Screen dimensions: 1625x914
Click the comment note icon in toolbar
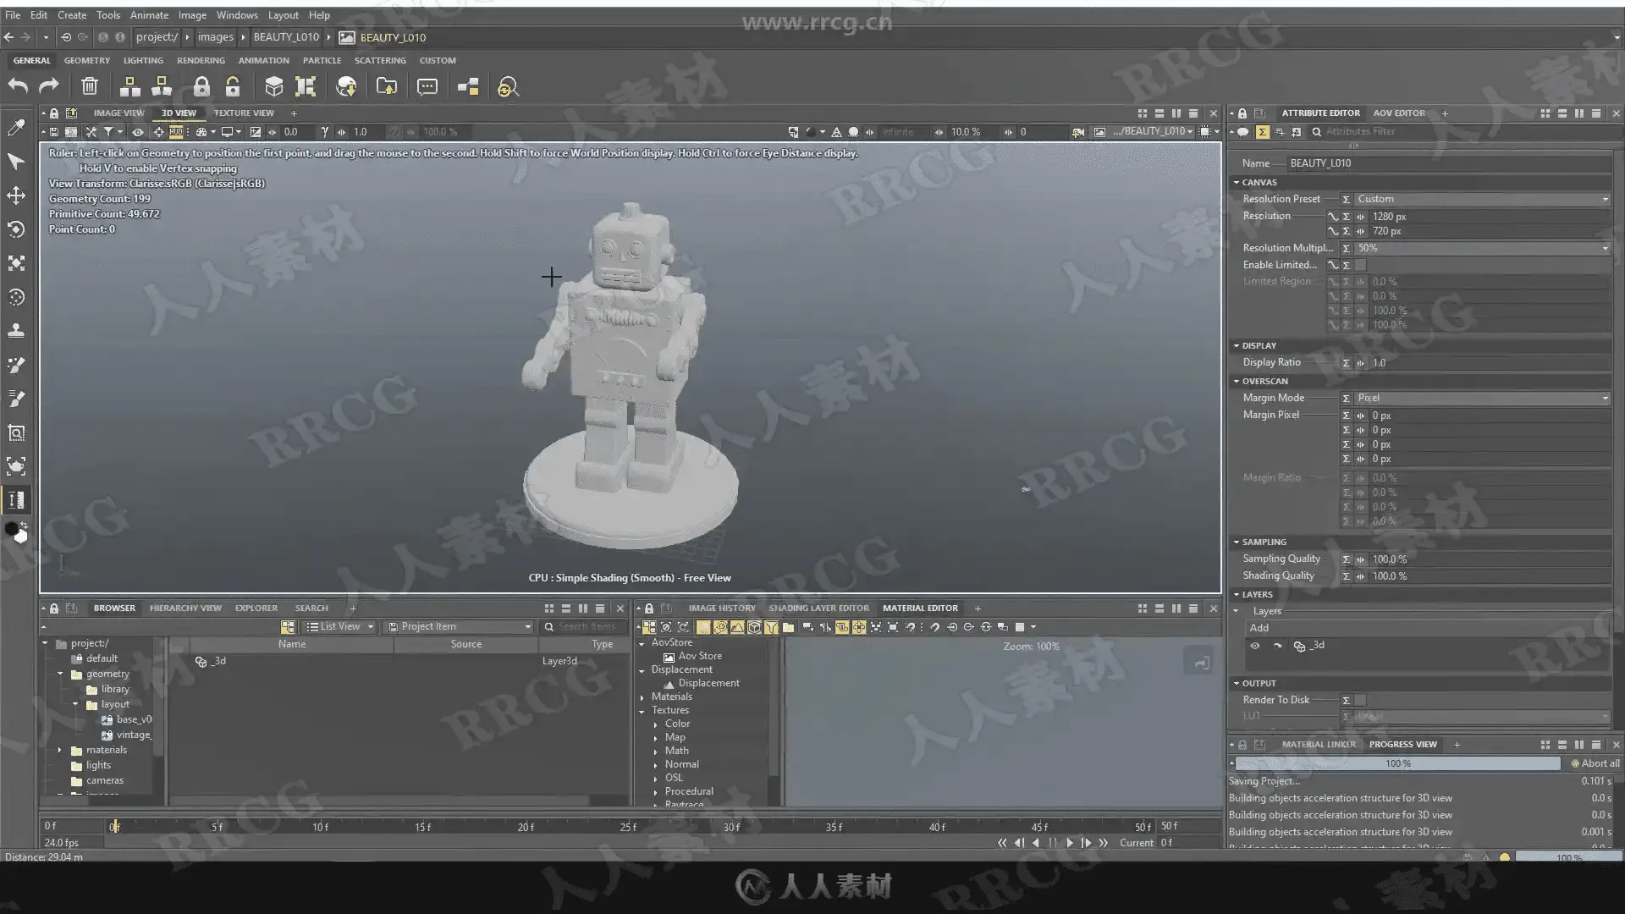click(x=427, y=86)
